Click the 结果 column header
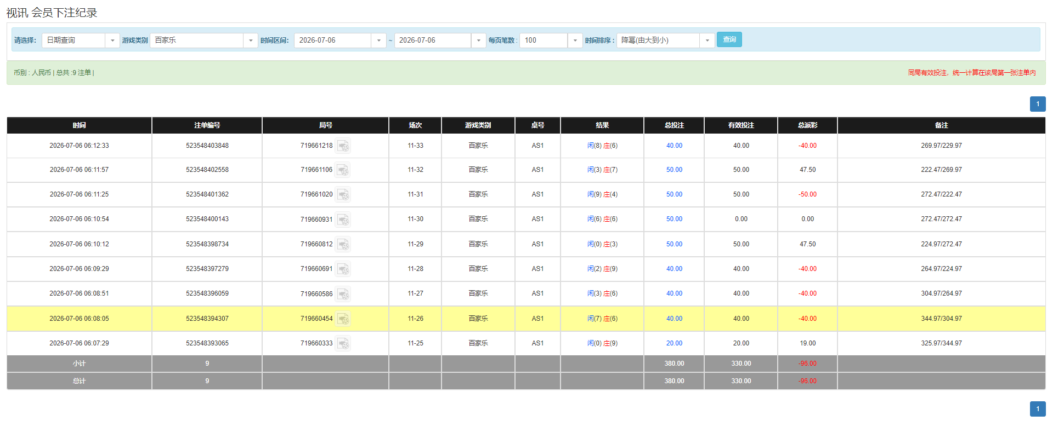Image resolution: width=1047 pixels, height=421 pixels. [x=602, y=125]
